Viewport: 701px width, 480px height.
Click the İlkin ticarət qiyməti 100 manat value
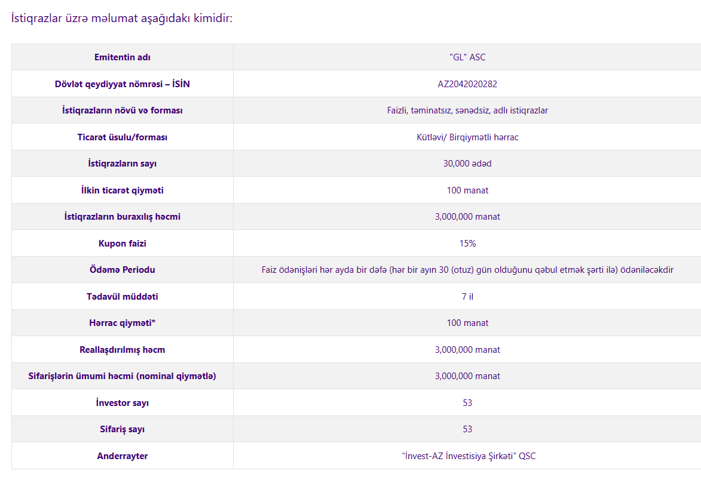pos(467,190)
